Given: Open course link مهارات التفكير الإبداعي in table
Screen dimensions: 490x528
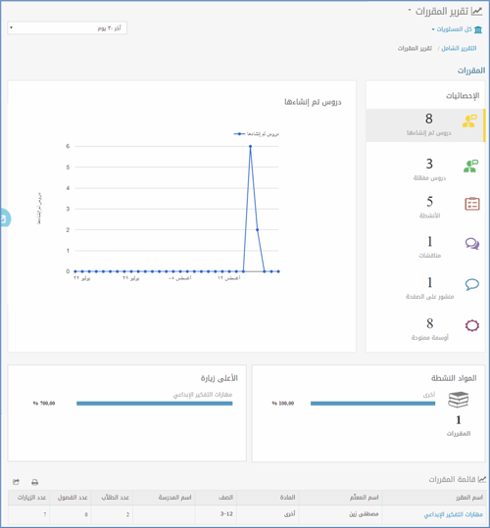Looking at the screenshot, I should tap(454, 514).
